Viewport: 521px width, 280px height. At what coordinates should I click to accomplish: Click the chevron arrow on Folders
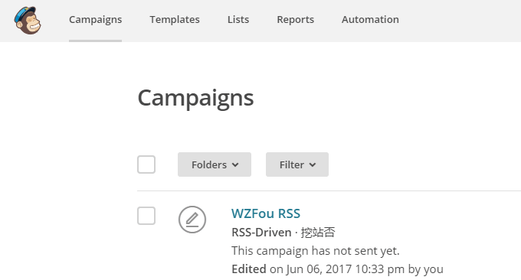point(235,165)
